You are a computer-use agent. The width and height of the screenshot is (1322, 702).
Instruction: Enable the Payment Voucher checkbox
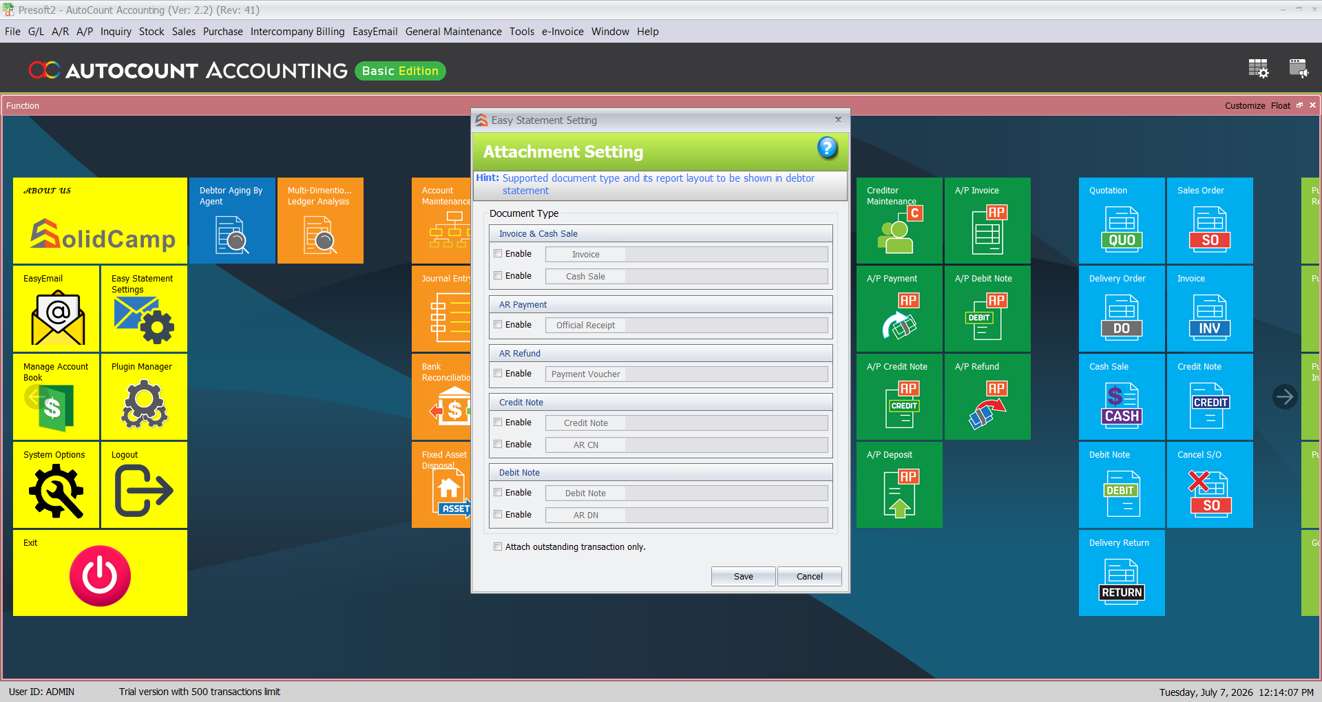(498, 374)
